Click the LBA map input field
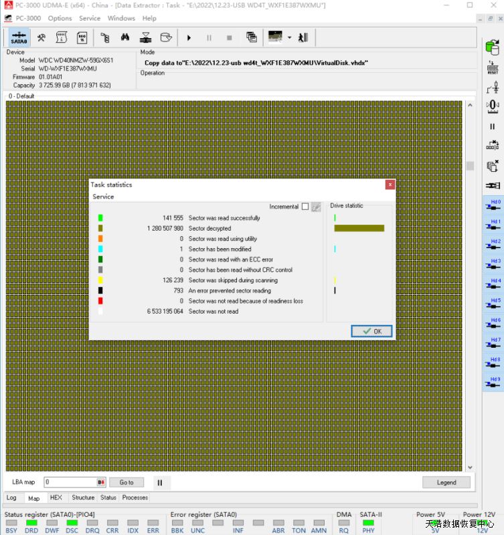This screenshot has height=535, width=504. (70, 482)
